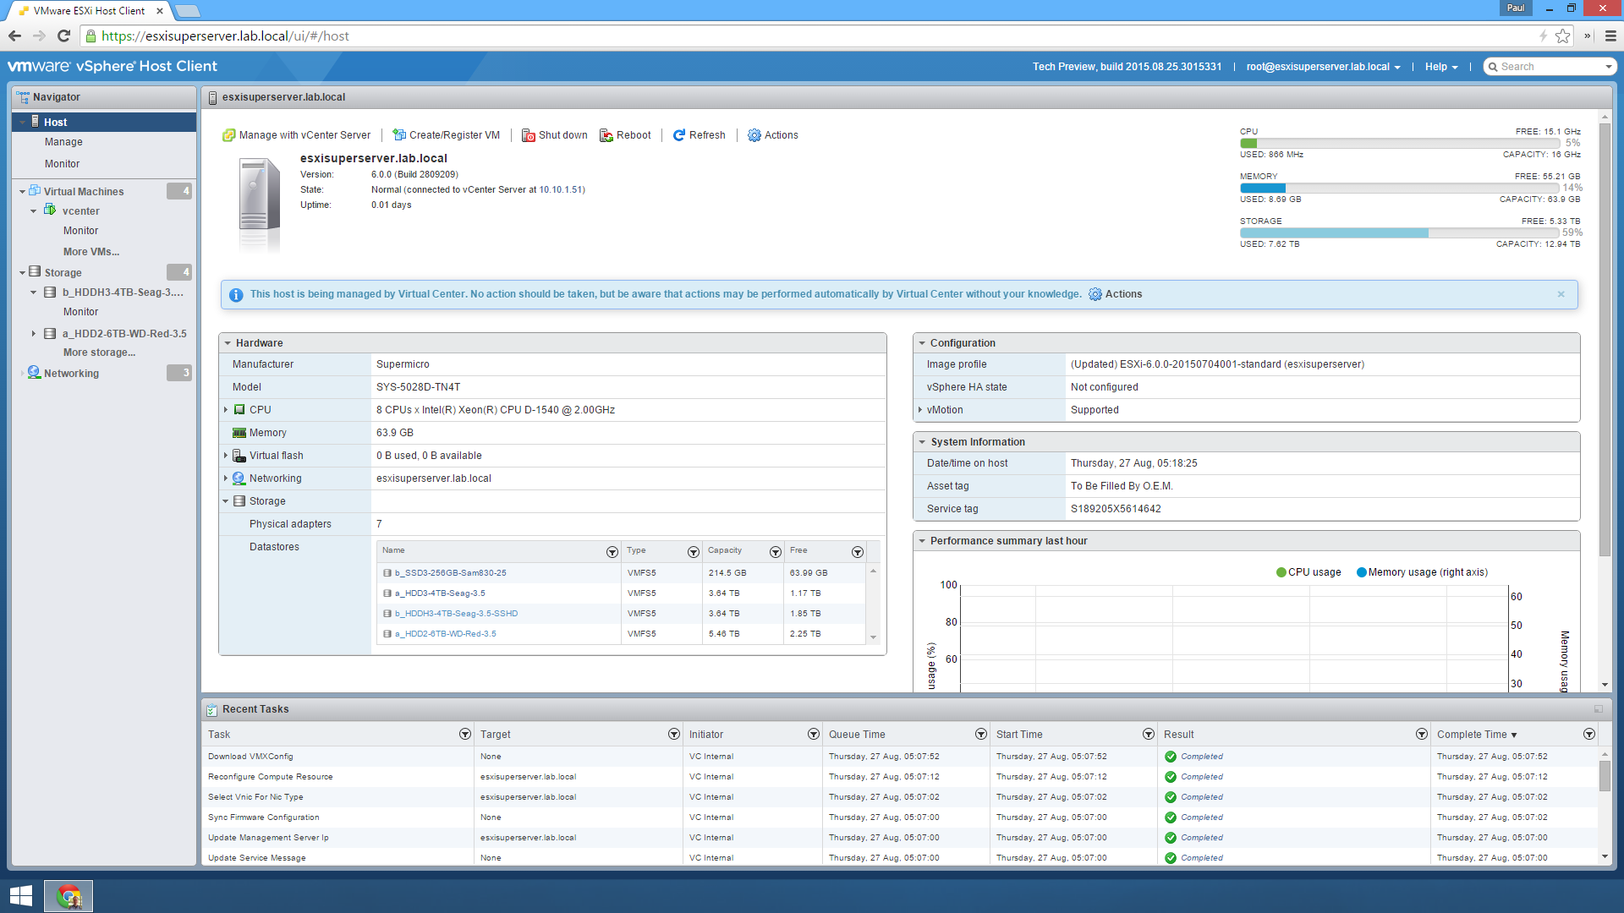1624x913 pixels.
Task: Click the Virtual Machines icon in Navigator
Action: [x=35, y=191]
